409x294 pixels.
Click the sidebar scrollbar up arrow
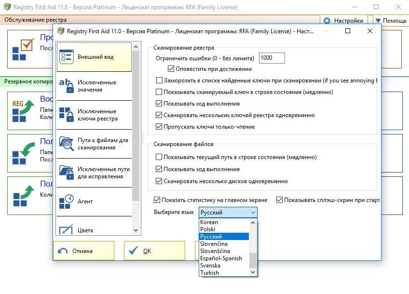pyautogui.click(x=136, y=47)
